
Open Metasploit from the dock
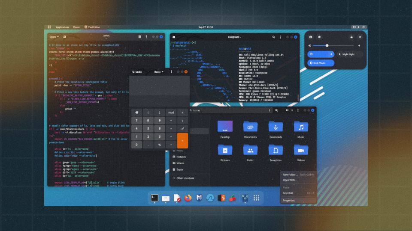(199, 198)
